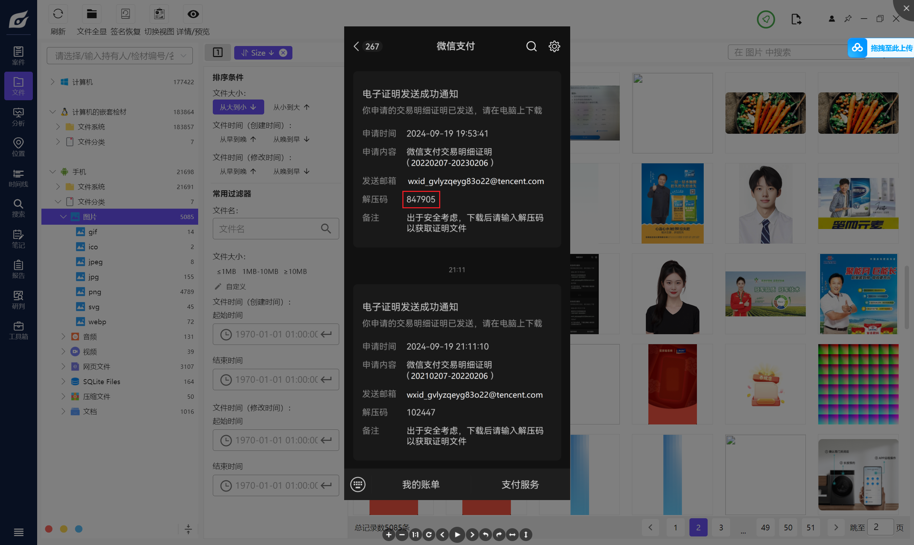Screen dimensions: 914x545
Task: Remove the Size sort chip
Action: (x=283, y=52)
